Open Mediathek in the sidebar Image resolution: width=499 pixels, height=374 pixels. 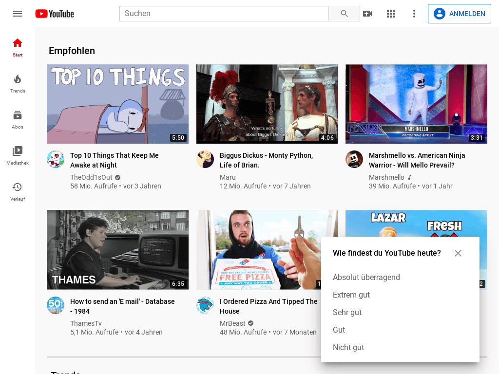pos(18,156)
